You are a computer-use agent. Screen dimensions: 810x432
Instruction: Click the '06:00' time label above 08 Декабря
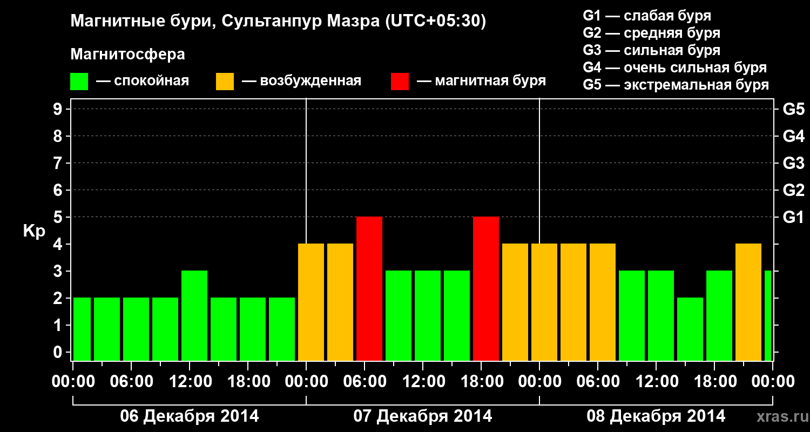point(598,381)
